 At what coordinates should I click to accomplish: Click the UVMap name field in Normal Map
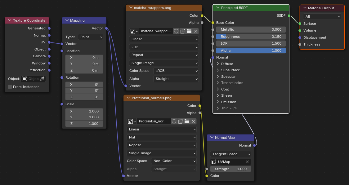pyautogui.click(x=230, y=162)
